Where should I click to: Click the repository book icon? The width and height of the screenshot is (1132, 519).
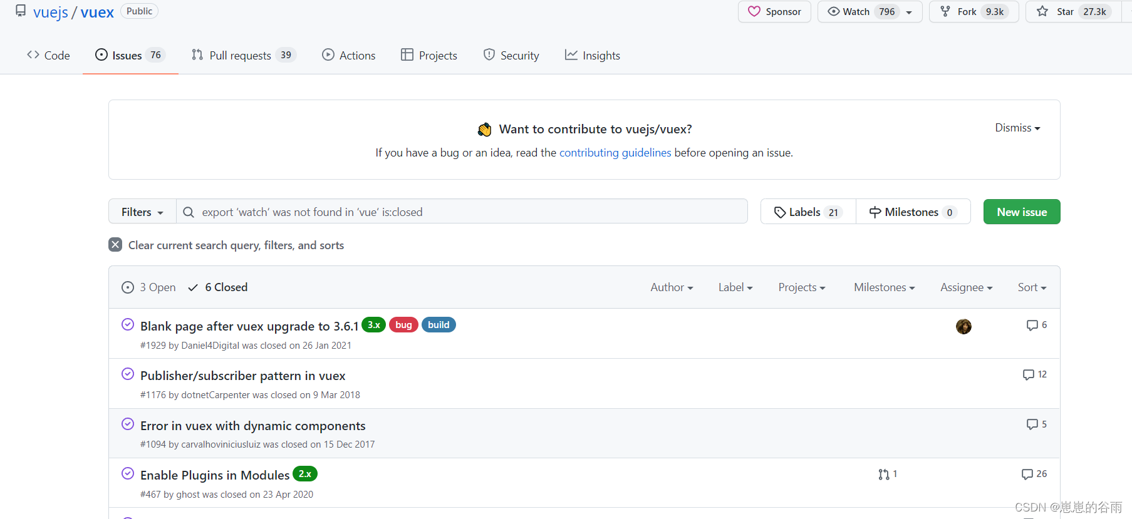21,11
